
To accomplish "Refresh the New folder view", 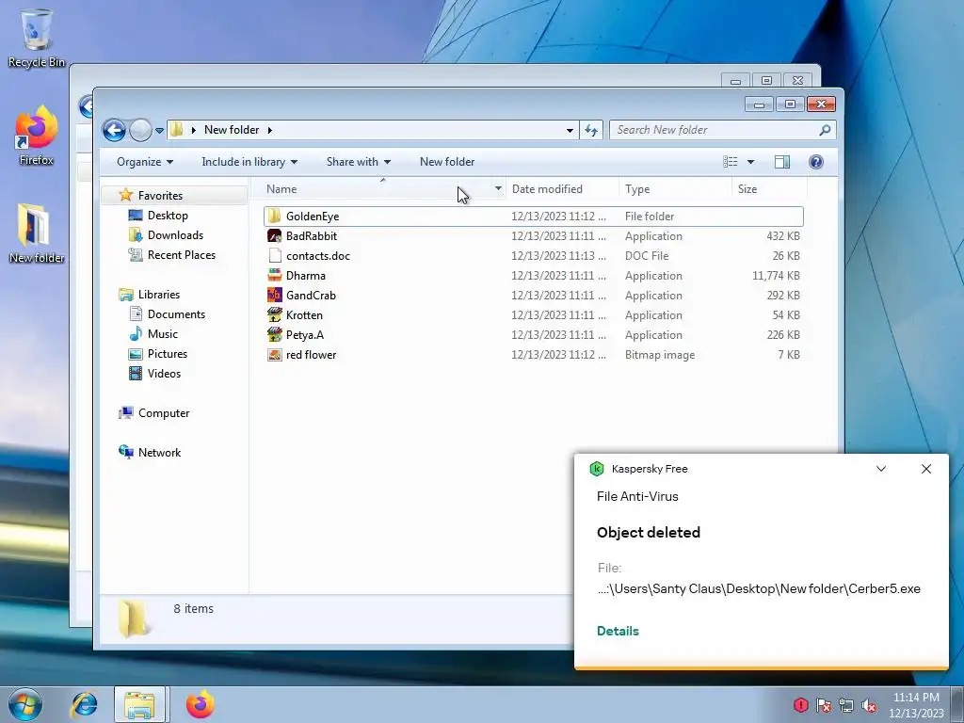I will click(591, 130).
